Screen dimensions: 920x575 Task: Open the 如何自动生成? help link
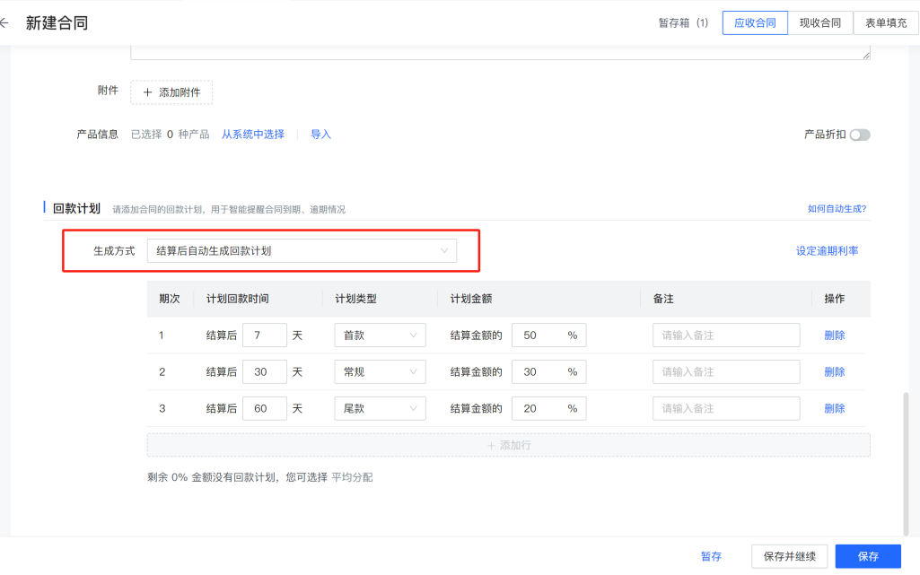[837, 209]
